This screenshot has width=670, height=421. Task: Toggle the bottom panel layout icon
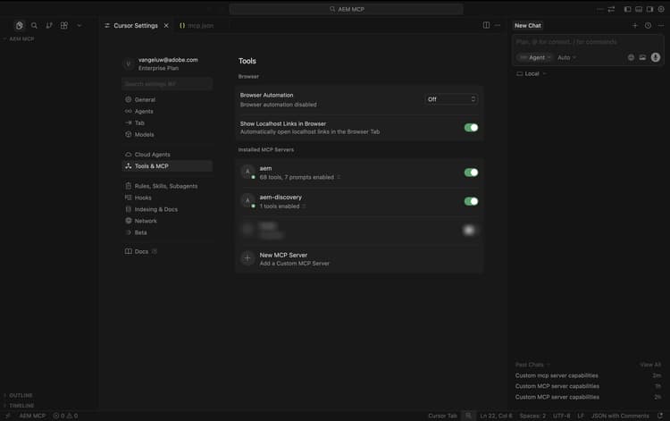pos(639,9)
